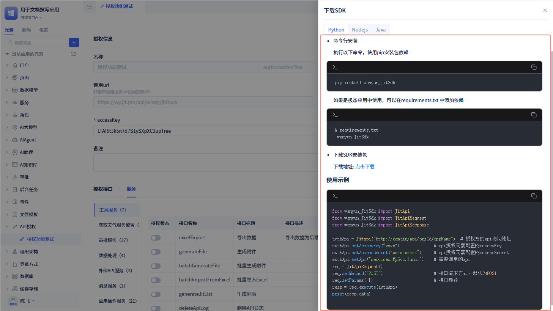The image size is (553, 311).
Task: Click the 后台任务 icon
Action: click(15, 190)
